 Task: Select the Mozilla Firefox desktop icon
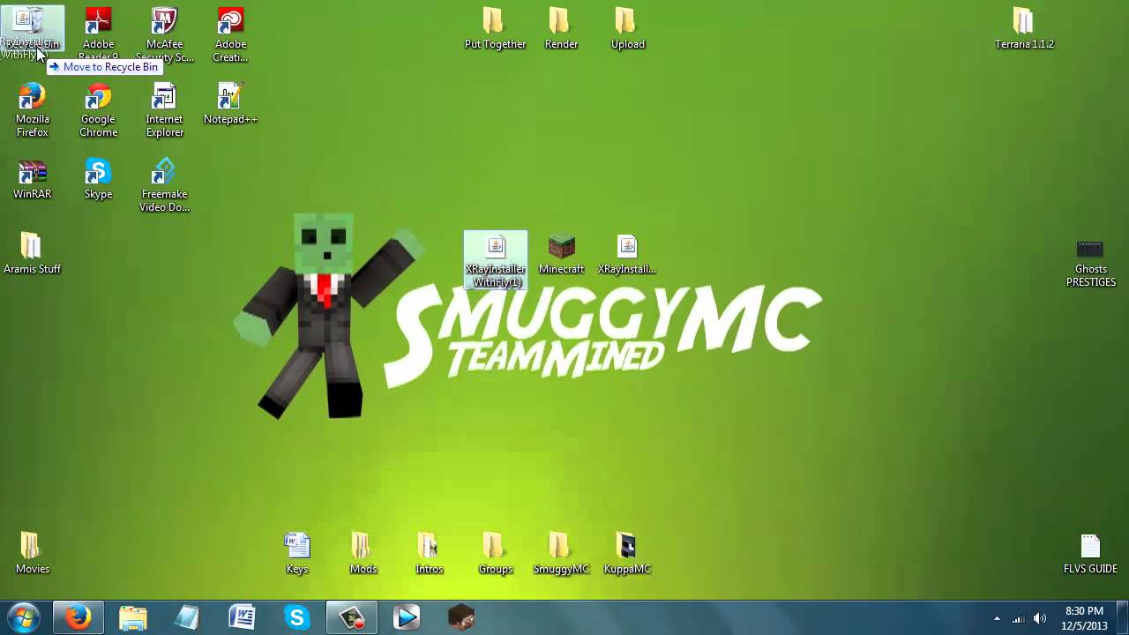(x=32, y=110)
